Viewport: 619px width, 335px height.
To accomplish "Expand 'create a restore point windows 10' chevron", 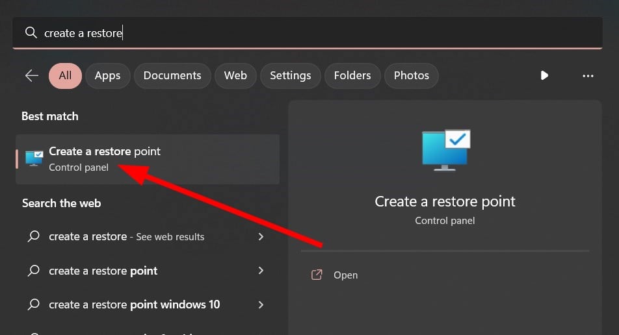I will pyautogui.click(x=261, y=304).
